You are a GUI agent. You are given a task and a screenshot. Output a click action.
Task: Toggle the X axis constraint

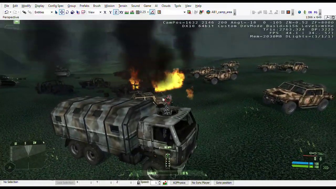(105, 12)
